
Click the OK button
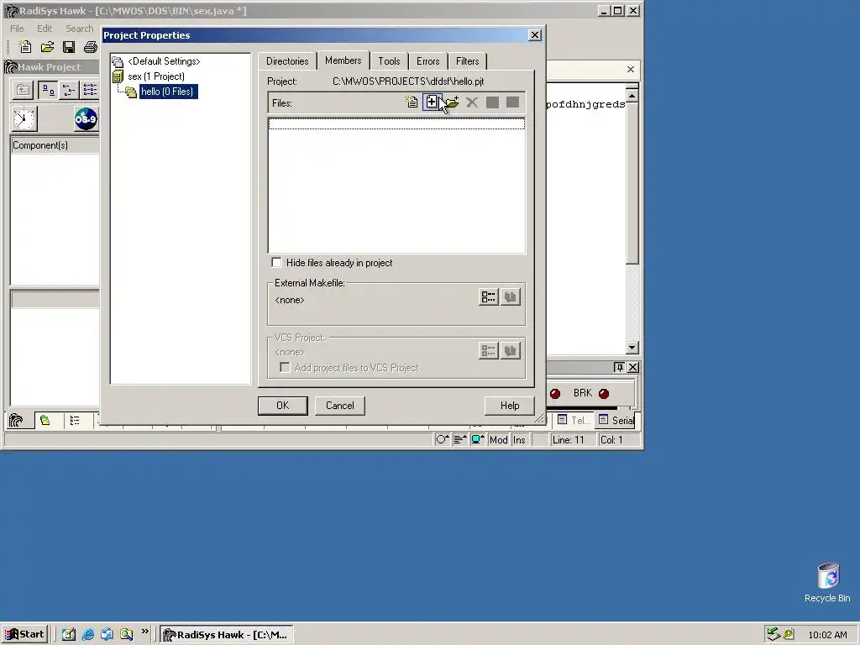pyautogui.click(x=282, y=406)
